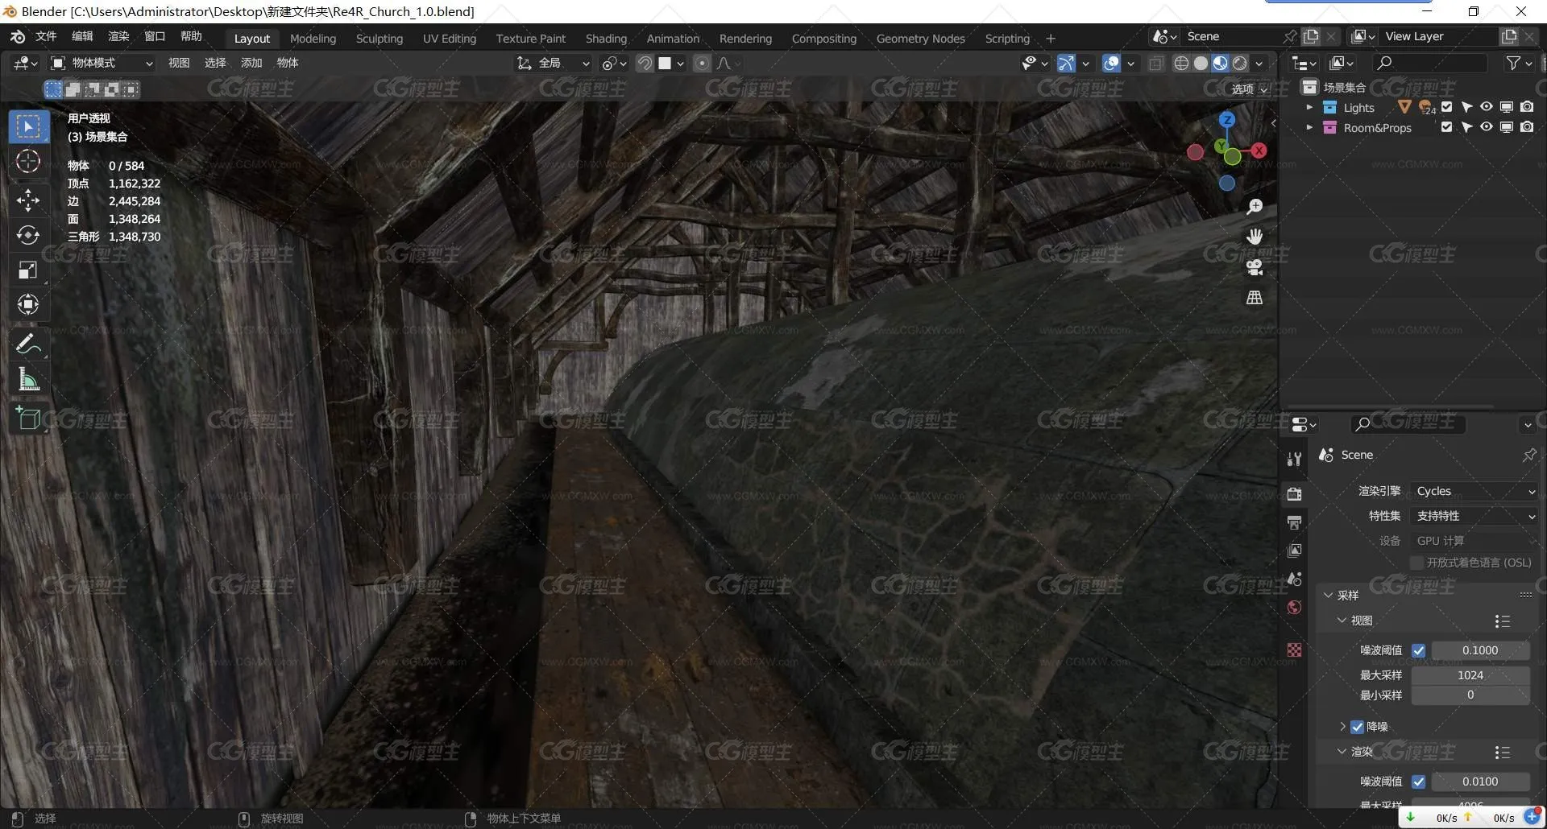The width and height of the screenshot is (1547, 829).
Task: Select the Move tool
Action: (28, 200)
